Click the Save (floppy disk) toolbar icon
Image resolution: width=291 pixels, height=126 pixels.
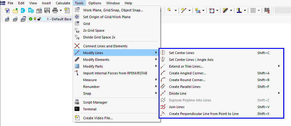[47, 10]
